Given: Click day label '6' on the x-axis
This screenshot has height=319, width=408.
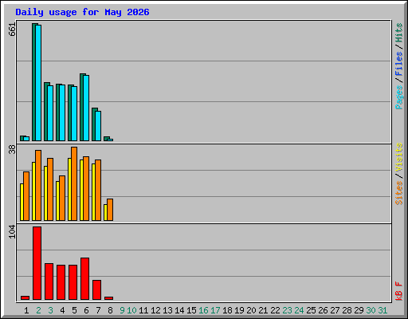Looking at the screenshot, I should point(86,310).
